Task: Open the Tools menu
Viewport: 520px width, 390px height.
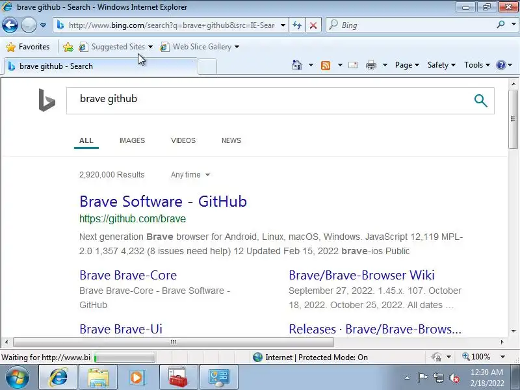Action: tap(477, 65)
